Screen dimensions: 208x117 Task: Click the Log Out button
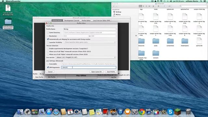[113, 77]
